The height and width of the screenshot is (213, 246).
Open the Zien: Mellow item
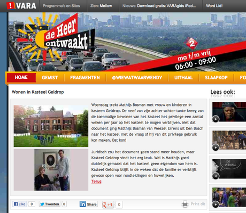pyautogui.click(x=101, y=6)
